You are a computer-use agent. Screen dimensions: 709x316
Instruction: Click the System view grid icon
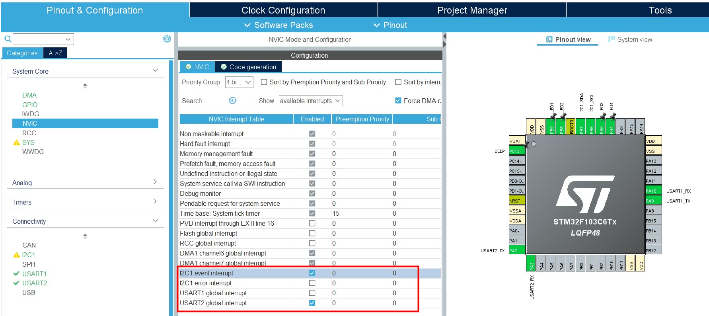[x=612, y=39]
